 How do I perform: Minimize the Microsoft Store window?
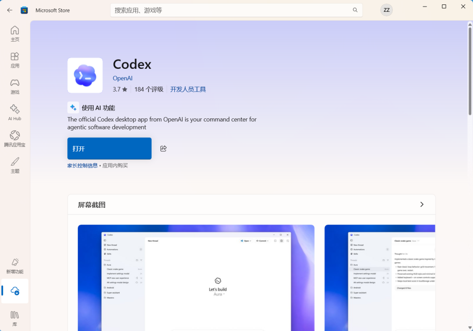pyautogui.click(x=425, y=7)
